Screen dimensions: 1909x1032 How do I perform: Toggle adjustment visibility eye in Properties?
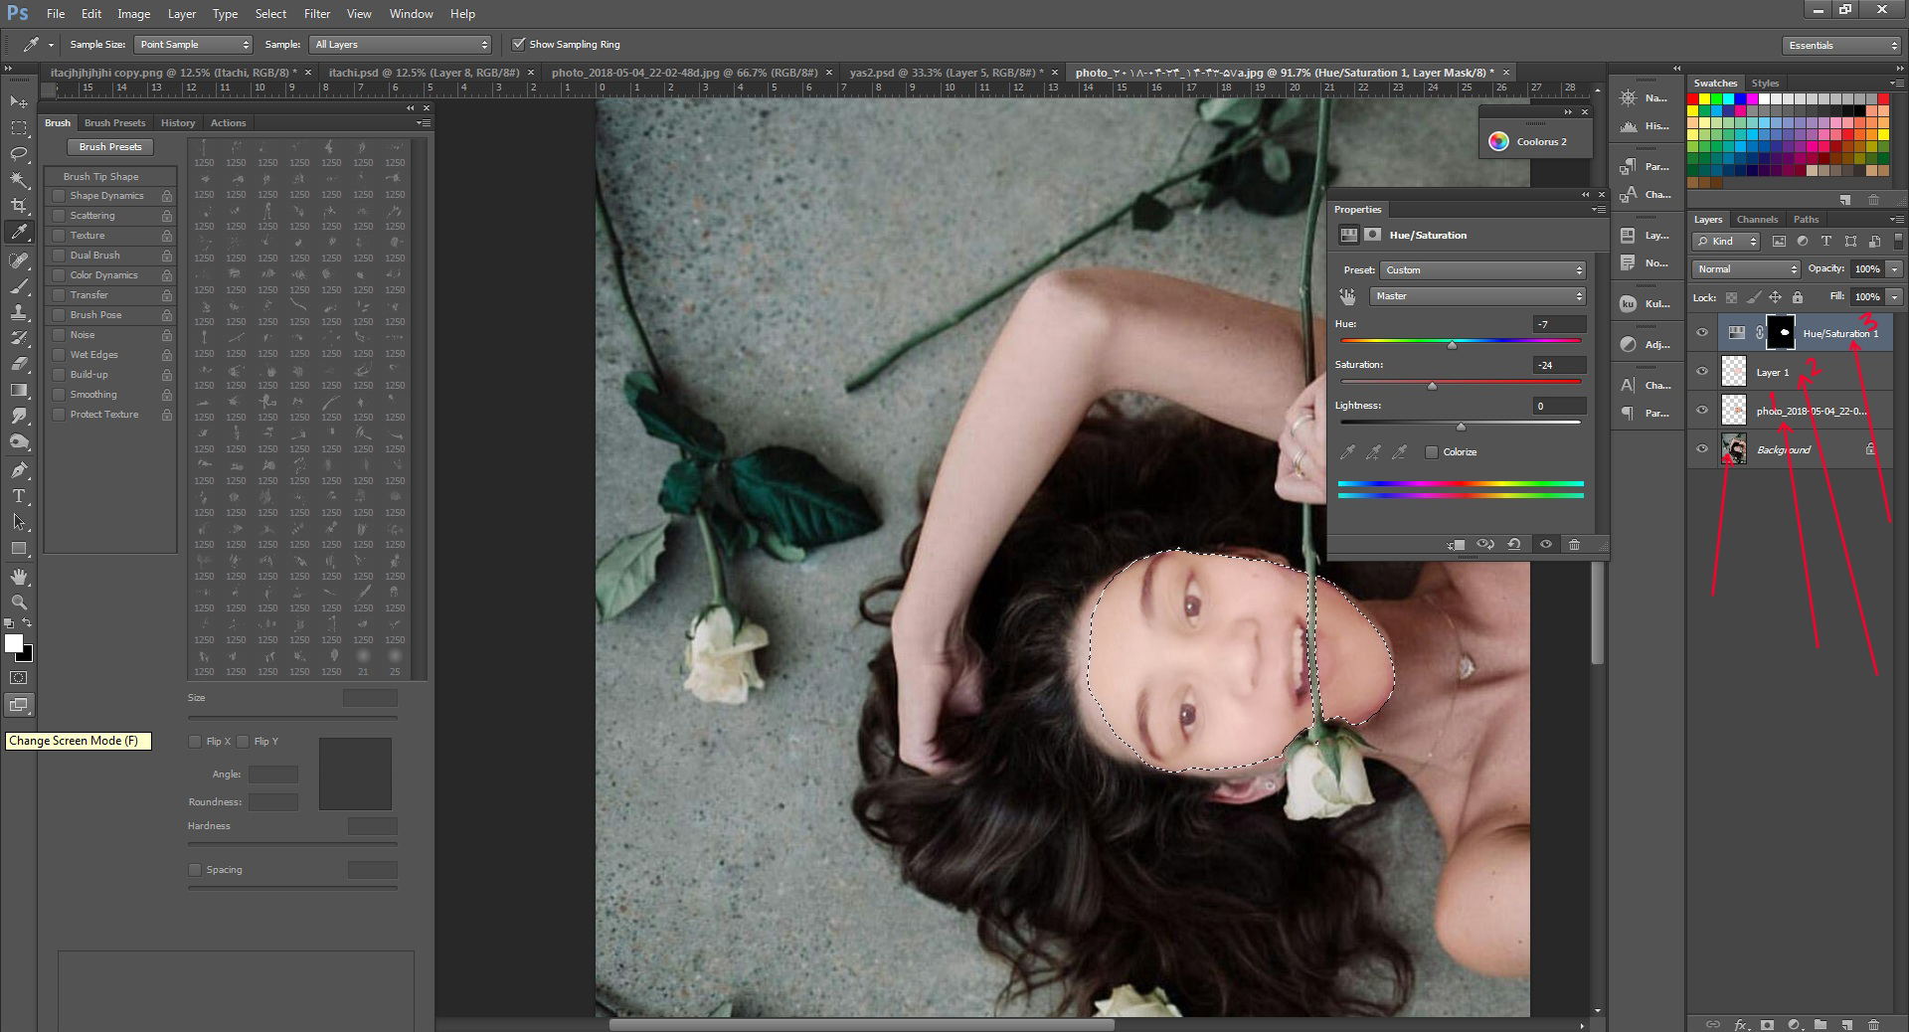[1545, 545]
